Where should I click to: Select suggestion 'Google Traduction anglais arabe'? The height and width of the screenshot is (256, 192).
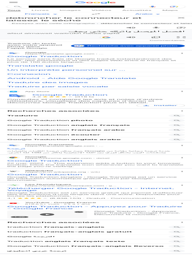pyautogui.click(x=64, y=139)
